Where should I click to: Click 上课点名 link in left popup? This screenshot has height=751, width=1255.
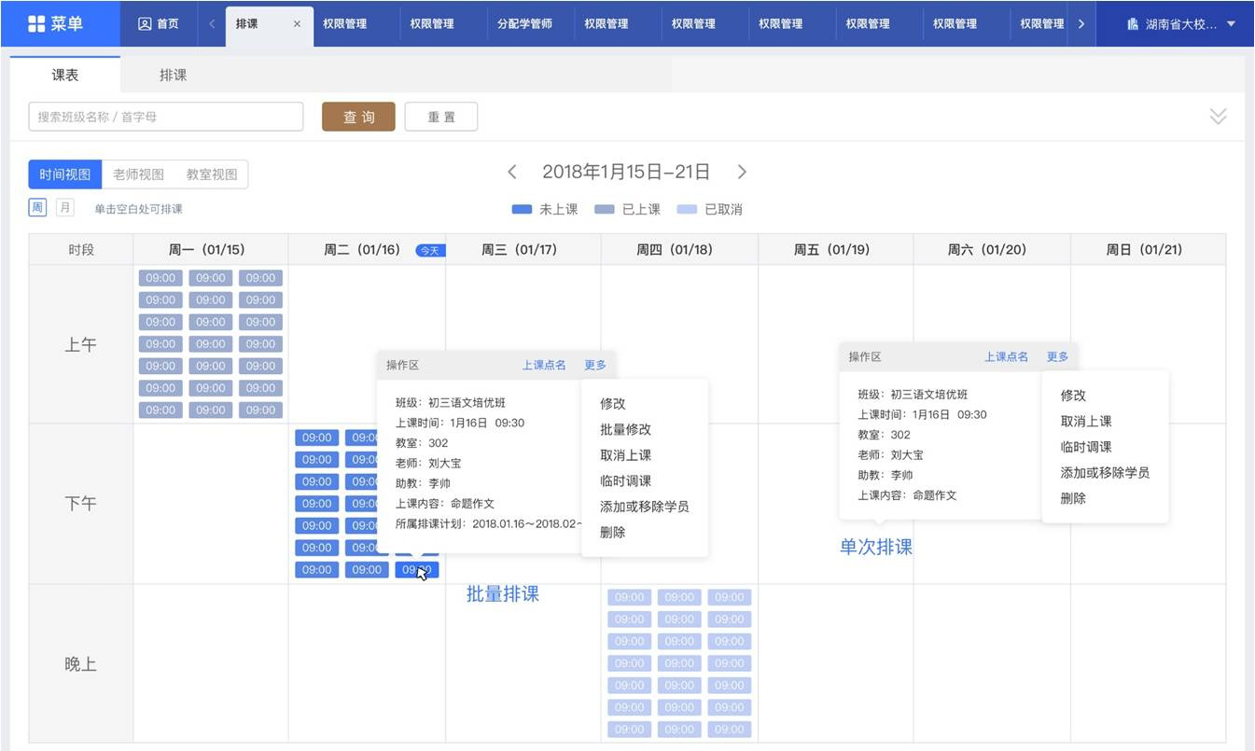click(543, 365)
